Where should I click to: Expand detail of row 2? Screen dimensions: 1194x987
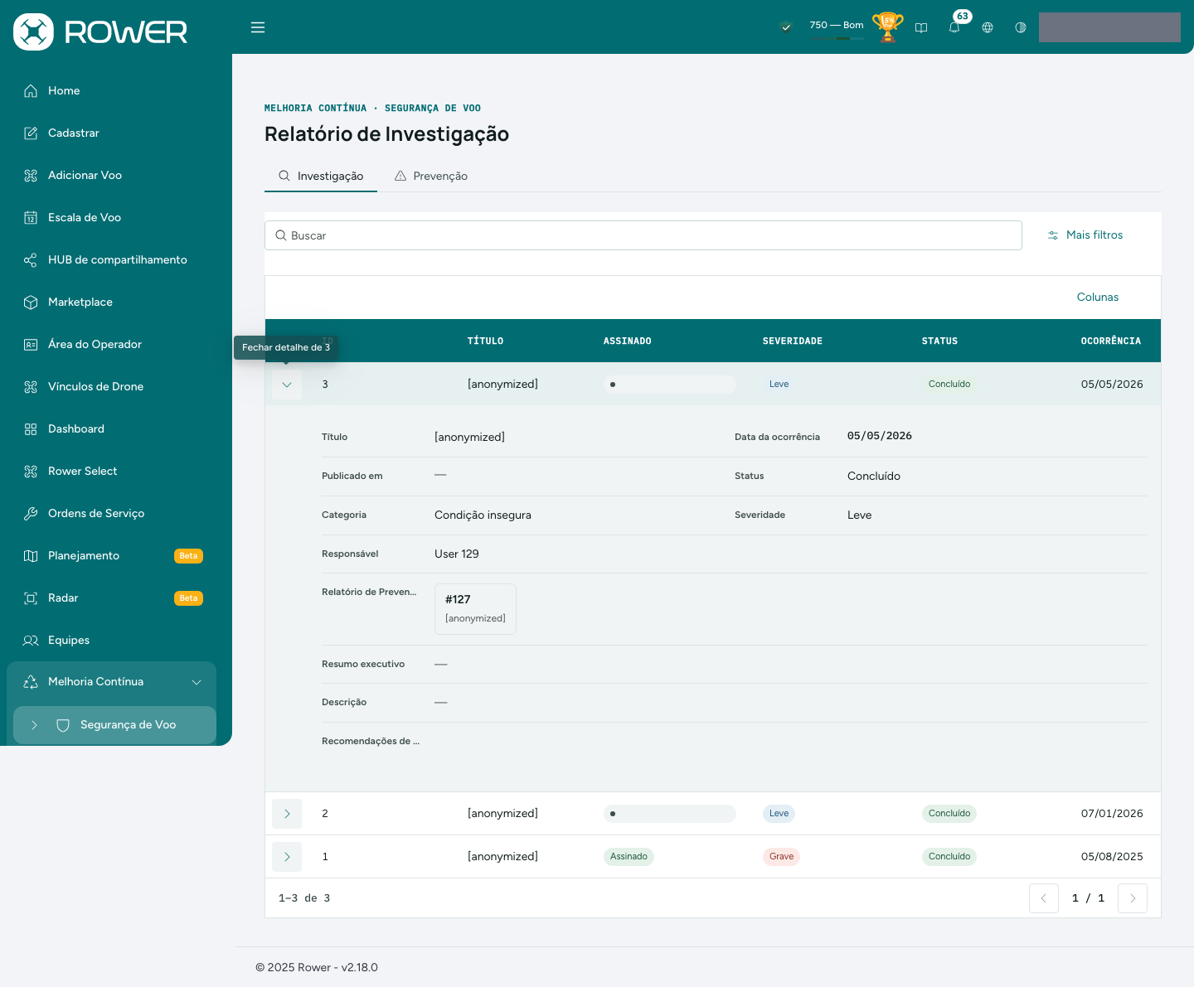[287, 814]
